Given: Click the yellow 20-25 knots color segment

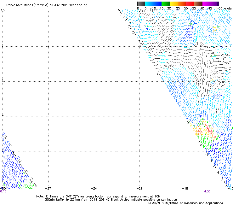Looking at the screenshot, I should 174,4.
